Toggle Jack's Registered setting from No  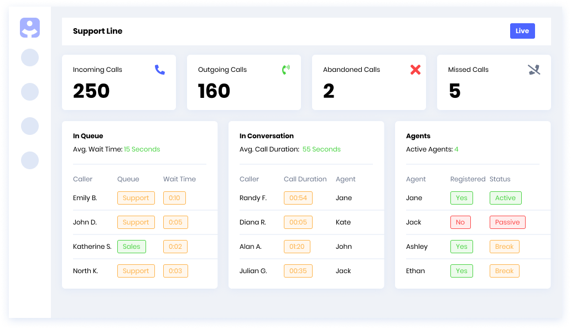click(x=460, y=222)
